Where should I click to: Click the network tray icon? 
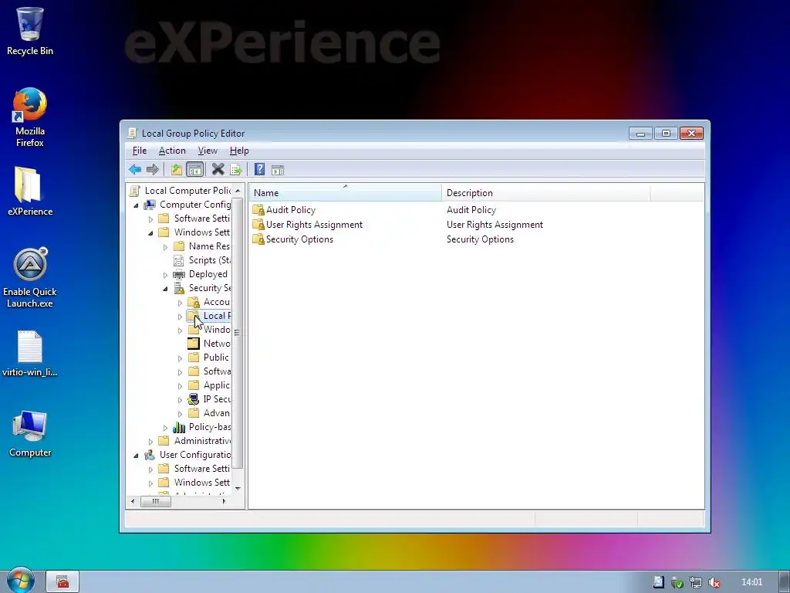coord(695,582)
